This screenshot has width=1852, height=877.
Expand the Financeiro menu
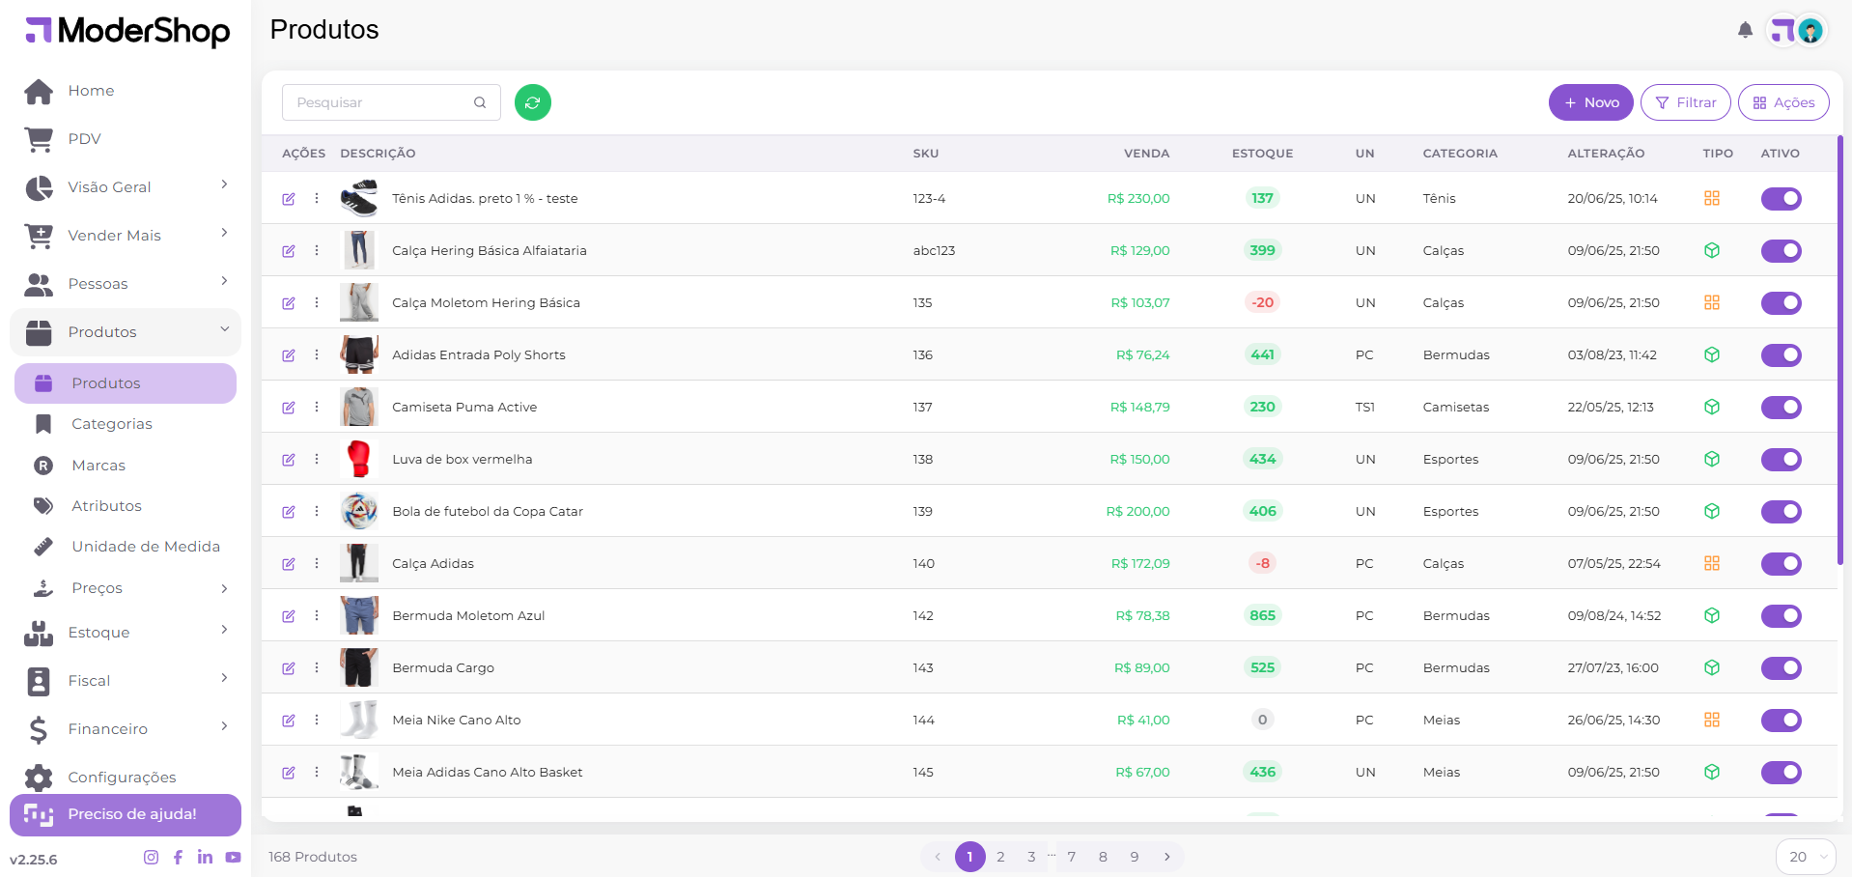[126, 729]
